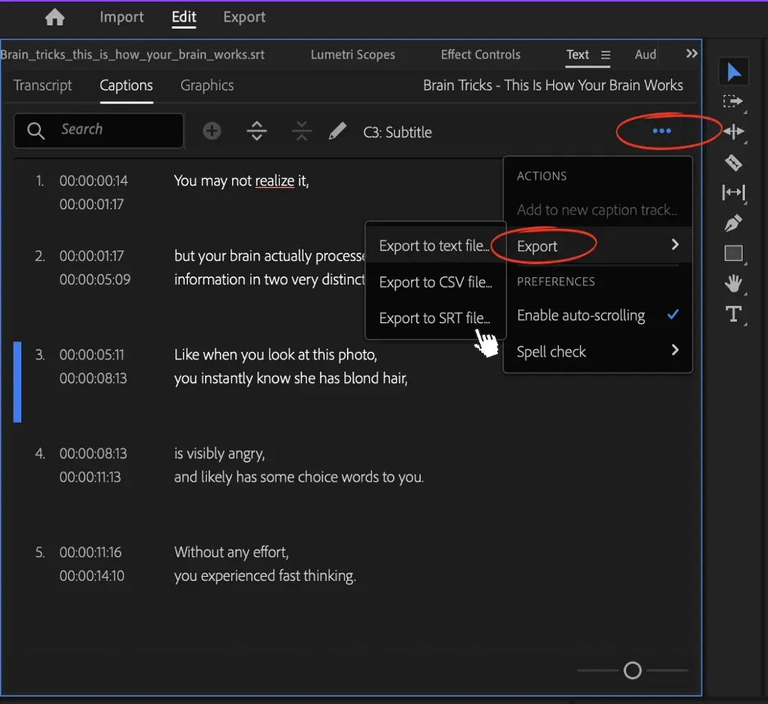Add a new caption segment

tap(212, 130)
